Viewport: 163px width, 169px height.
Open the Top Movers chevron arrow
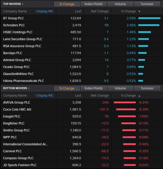click(23, 4)
